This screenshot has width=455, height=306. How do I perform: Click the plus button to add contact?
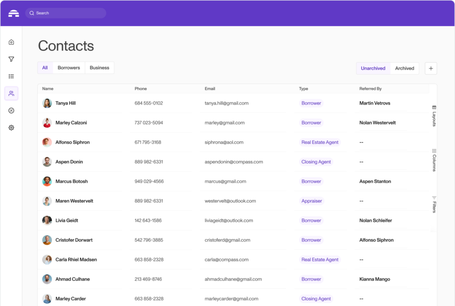[x=431, y=68]
